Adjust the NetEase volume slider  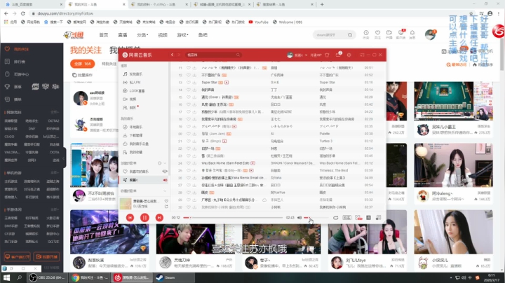click(x=316, y=218)
